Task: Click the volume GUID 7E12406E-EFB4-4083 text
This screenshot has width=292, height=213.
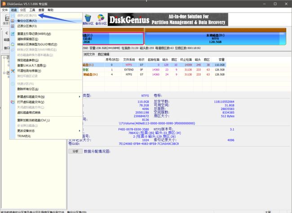Action: tap(149, 144)
